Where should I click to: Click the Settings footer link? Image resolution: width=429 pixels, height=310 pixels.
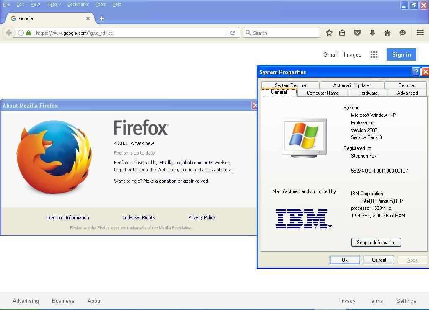(x=406, y=301)
